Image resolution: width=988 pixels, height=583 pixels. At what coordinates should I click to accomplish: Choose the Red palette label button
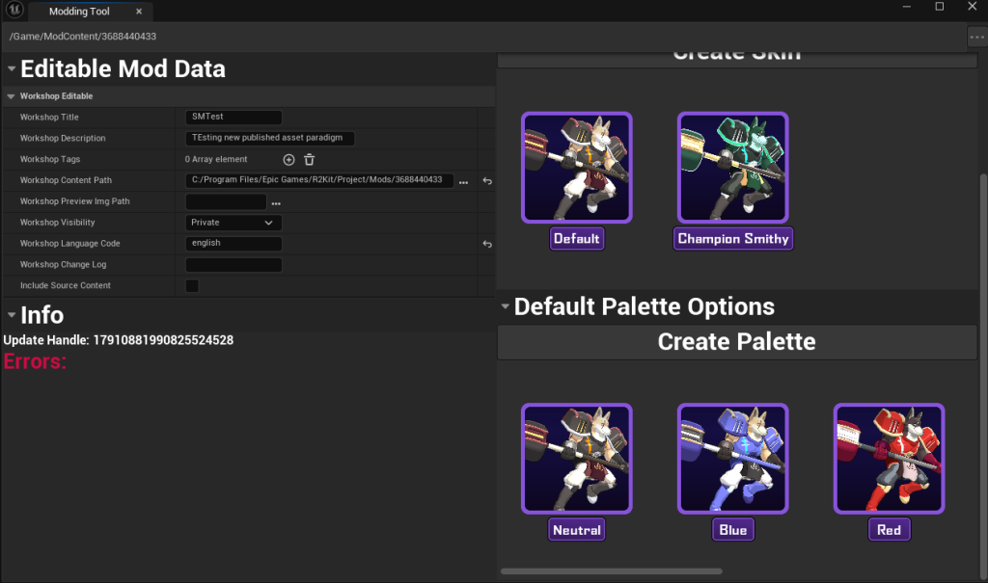pos(889,530)
